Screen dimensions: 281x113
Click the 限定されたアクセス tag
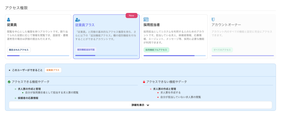[x=19, y=50]
